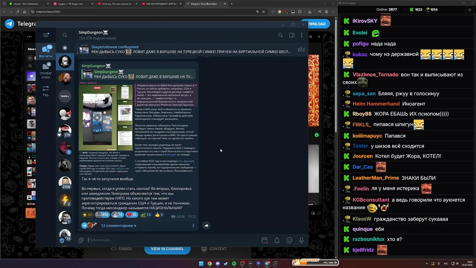
Task: Open the channel three-dots options menu
Action: pos(301,35)
